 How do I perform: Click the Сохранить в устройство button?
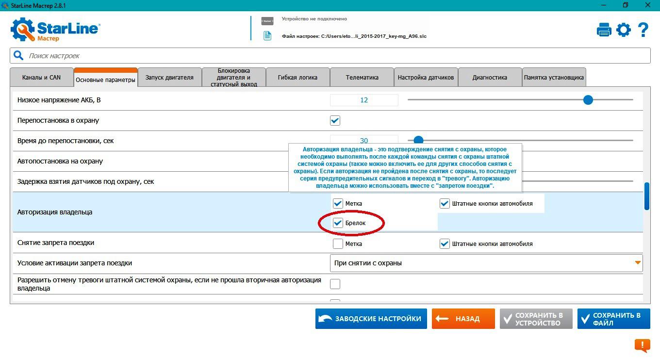(x=536, y=319)
